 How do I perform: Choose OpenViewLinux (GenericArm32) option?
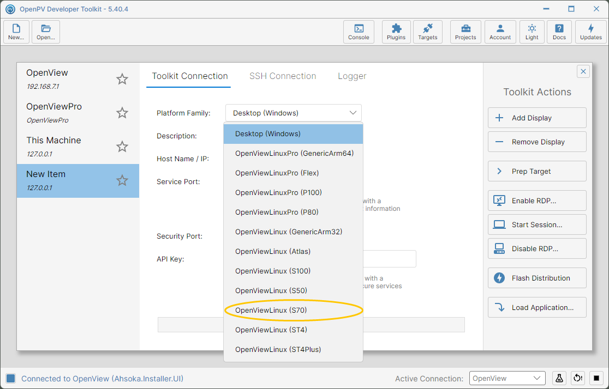pyautogui.click(x=293, y=232)
